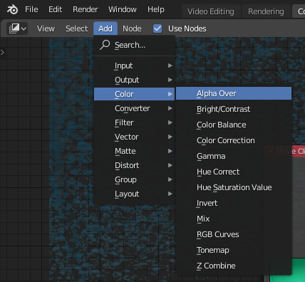Expand the Matte submenu
This screenshot has width=305, height=282.
pyautogui.click(x=135, y=151)
